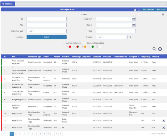The width and height of the screenshot is (167, 140).
Task: Collapse the Filters panel
Action: [x=163, y=14]
